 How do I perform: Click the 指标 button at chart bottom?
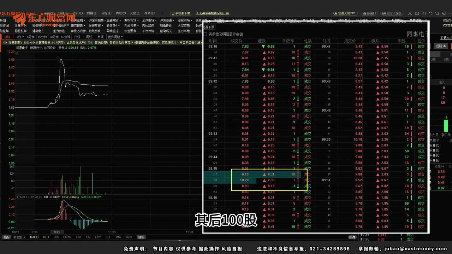[6, 237]
